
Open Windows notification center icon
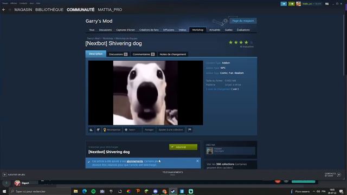342,191
